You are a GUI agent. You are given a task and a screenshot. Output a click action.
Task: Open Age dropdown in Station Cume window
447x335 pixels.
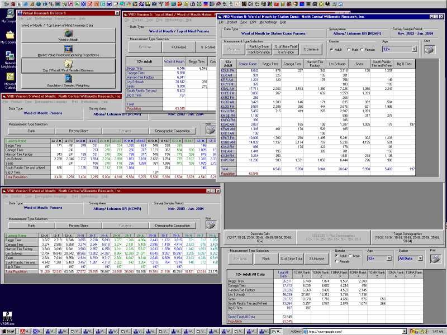point(414,49)
